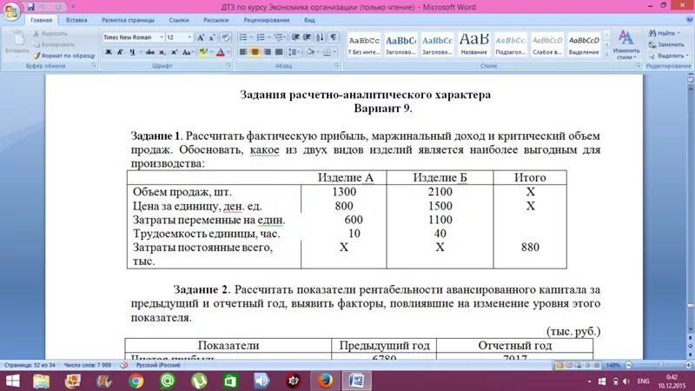Click the Grow Font icon
Image resolution: width=695 pixels, height=391 pixels.
pos(201,37)
